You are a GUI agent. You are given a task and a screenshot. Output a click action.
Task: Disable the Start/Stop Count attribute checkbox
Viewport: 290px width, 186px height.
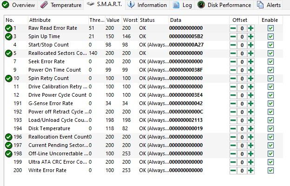[270, 45]
